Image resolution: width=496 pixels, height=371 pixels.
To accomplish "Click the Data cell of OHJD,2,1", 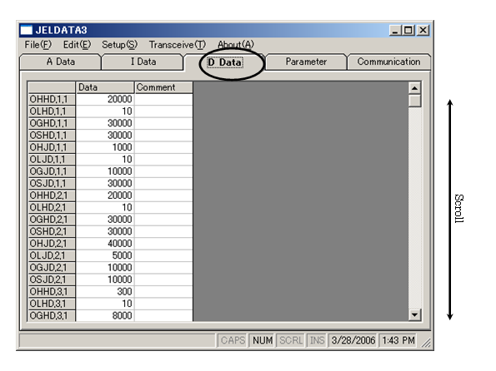I will [x=105, y=244].
